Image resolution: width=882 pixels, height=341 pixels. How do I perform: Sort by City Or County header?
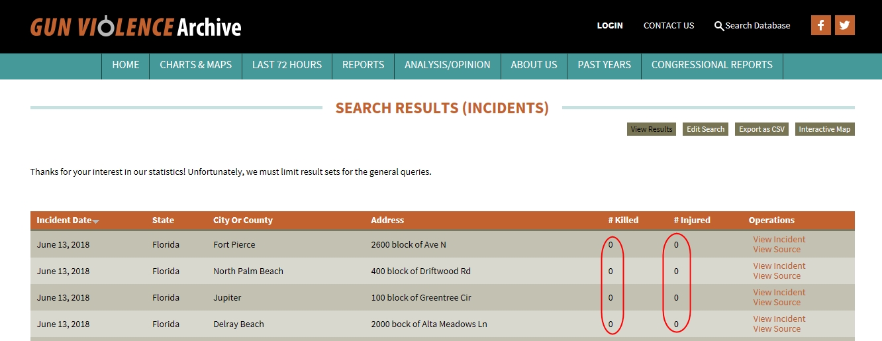243,220
